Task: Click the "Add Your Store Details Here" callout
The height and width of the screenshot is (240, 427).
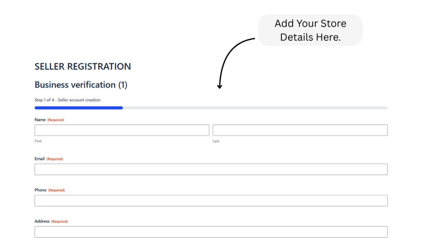Action: point(310,30)
